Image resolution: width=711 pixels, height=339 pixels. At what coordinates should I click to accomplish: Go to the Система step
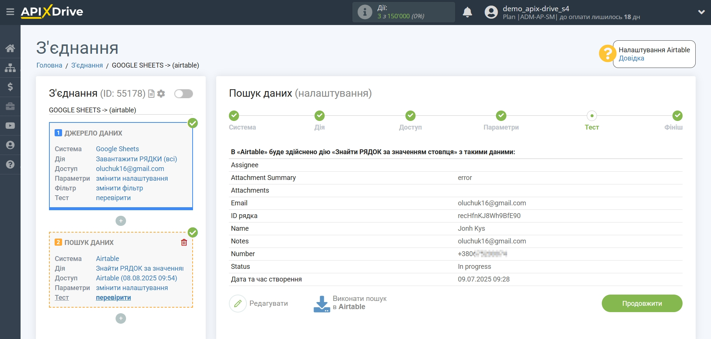coord(235,116)
